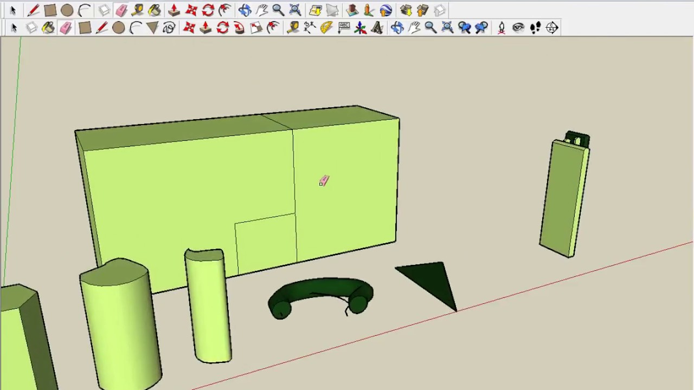Select arrow tool in upper toolbar row
This screenshot has width=694, height=390.
13,10
